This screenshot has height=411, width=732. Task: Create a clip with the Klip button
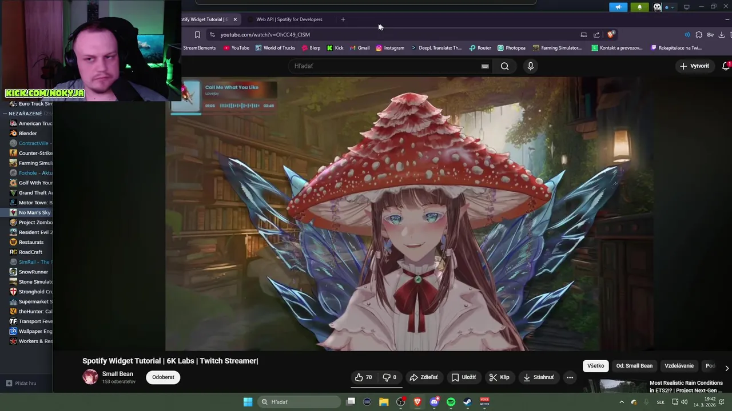(x=499, y=377)
